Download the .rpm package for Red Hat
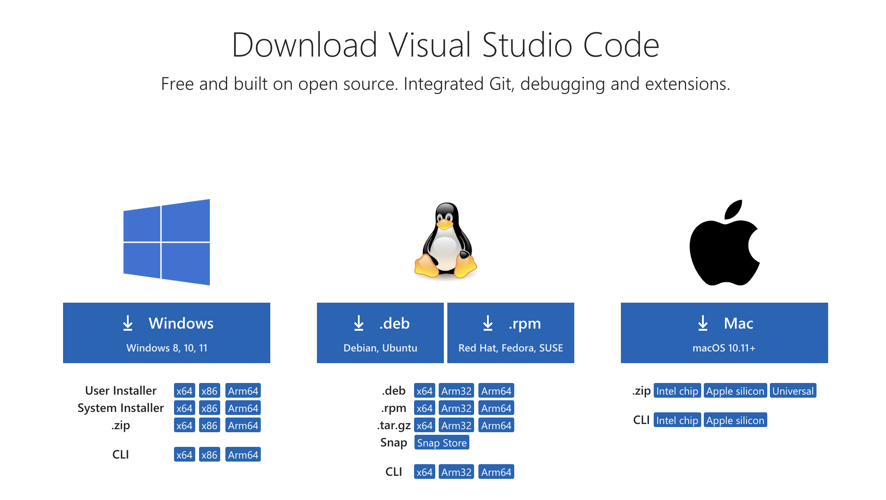This screenshot has width=886, height=500. (x=510, y=332)
